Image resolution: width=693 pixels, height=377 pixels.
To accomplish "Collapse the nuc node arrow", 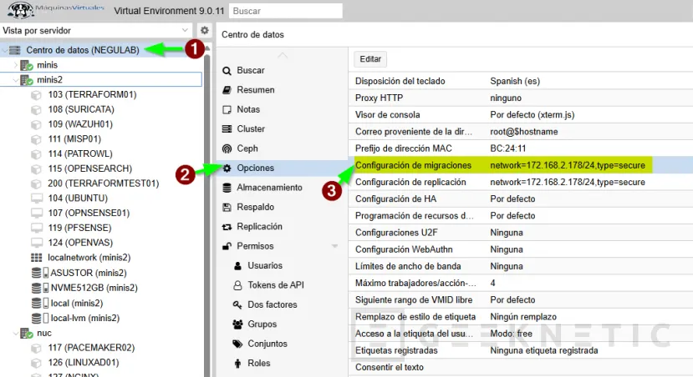I will pos(16,334).
